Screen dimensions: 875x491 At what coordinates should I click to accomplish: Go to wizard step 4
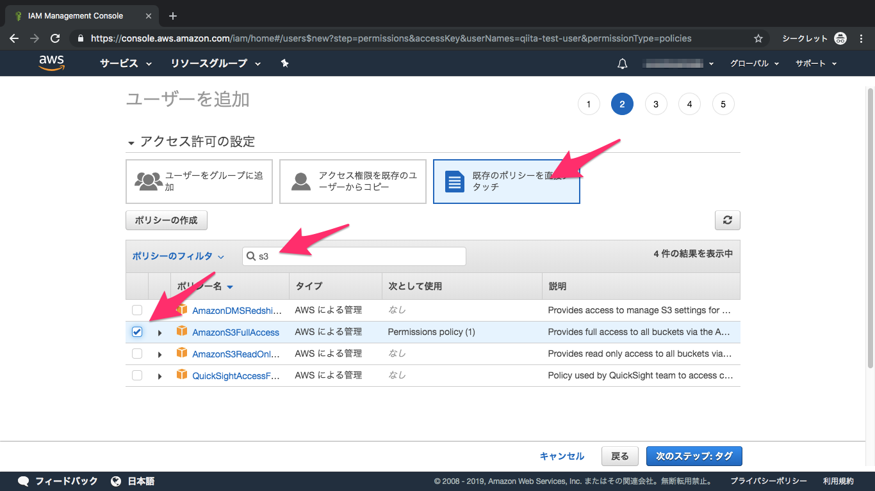click(689, 104)
